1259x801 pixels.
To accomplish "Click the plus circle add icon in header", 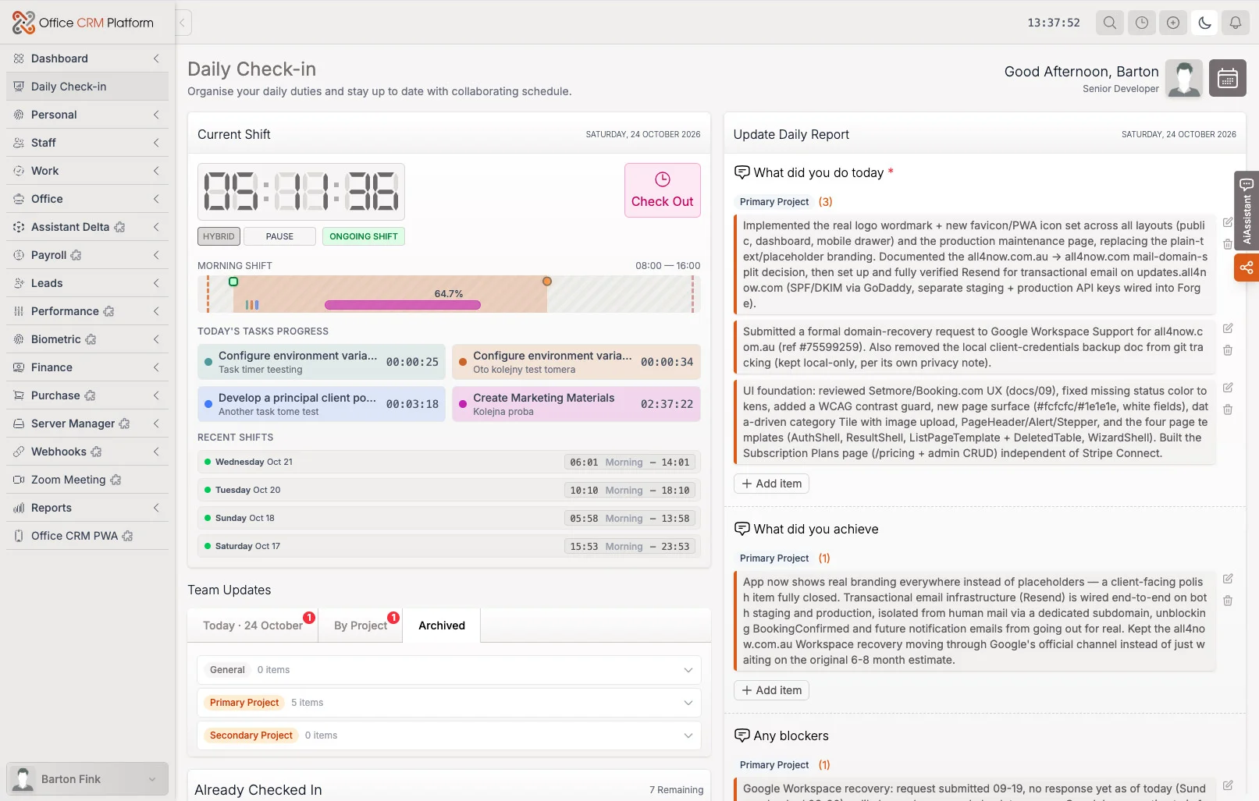I will pyautogui.click(x=1173, y=23).
